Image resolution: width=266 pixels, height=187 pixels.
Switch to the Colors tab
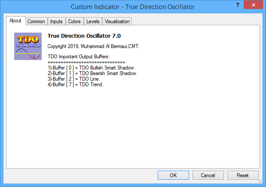(x=74, y=21)
